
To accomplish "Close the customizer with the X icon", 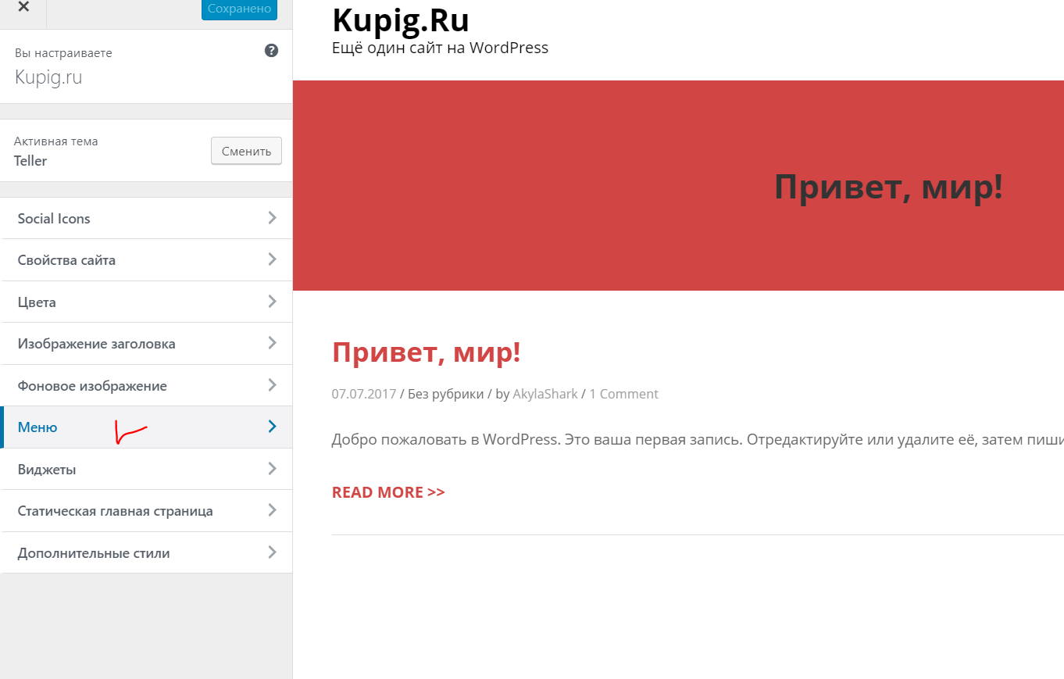I will click(23, 8).
